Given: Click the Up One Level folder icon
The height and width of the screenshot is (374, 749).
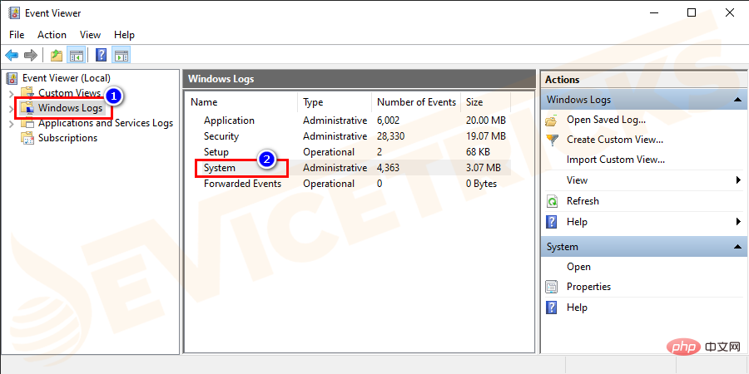Looking at the screenshot, I should point(56,56).
